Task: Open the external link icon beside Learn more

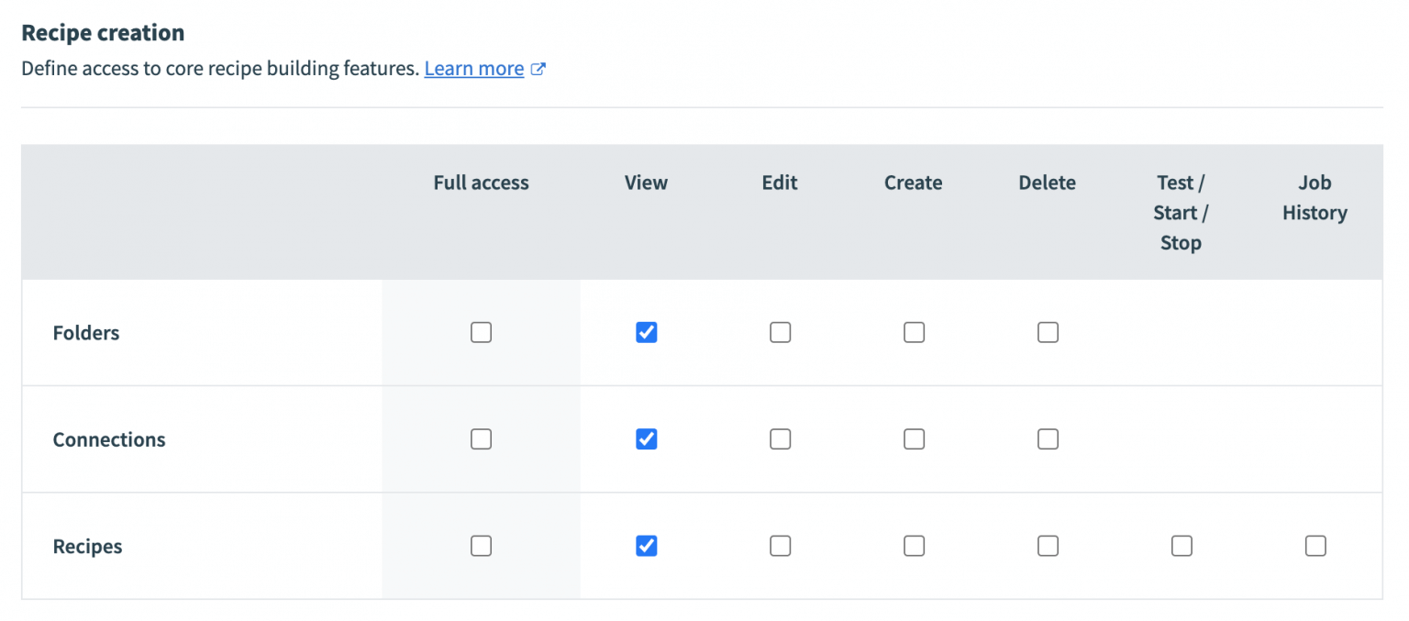Action: [540, 68]
